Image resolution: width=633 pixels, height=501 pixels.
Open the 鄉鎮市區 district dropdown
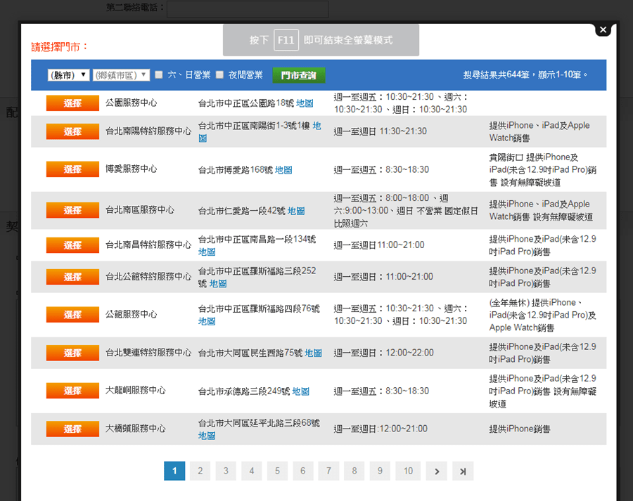point(121,75)
